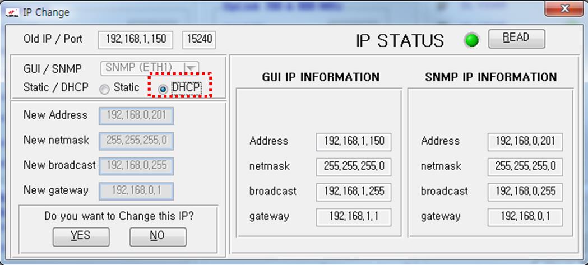
Task: Click the READ button
Action: 516,39
